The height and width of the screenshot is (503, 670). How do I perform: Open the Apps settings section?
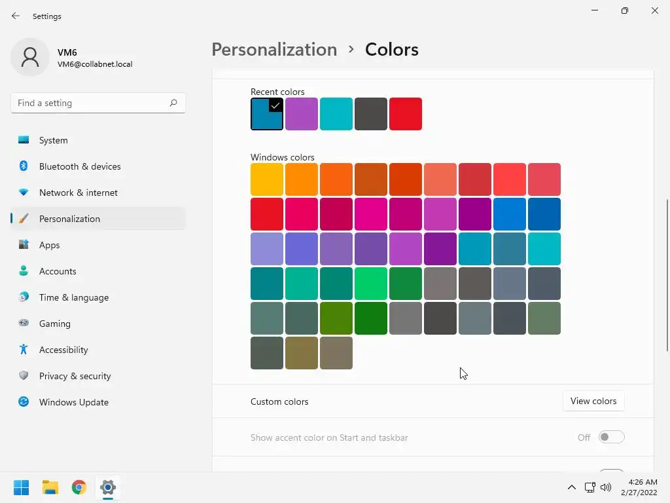pos(49,245)
